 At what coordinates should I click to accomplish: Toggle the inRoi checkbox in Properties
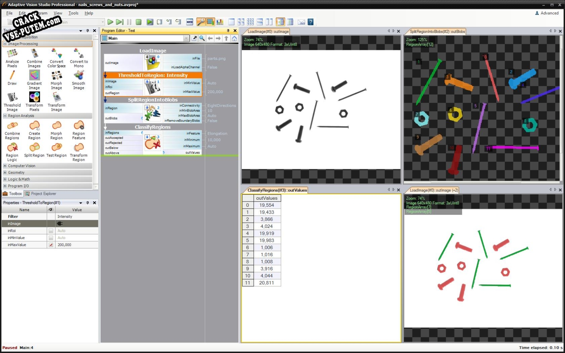pyautogui.click(x=51, y=231)
